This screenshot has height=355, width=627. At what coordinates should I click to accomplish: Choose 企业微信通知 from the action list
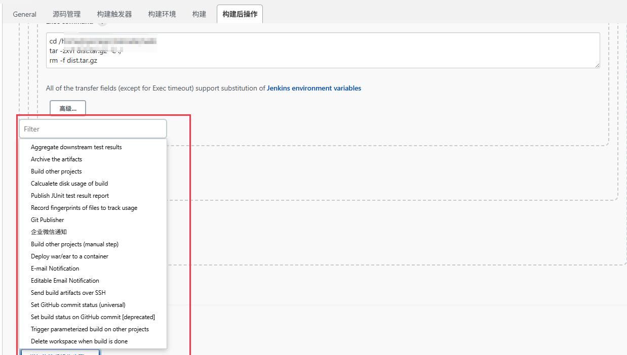coord(49,232)
